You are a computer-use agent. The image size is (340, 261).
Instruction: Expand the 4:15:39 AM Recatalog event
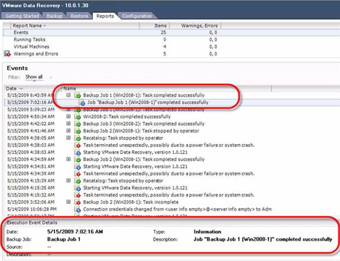[69, 181]
